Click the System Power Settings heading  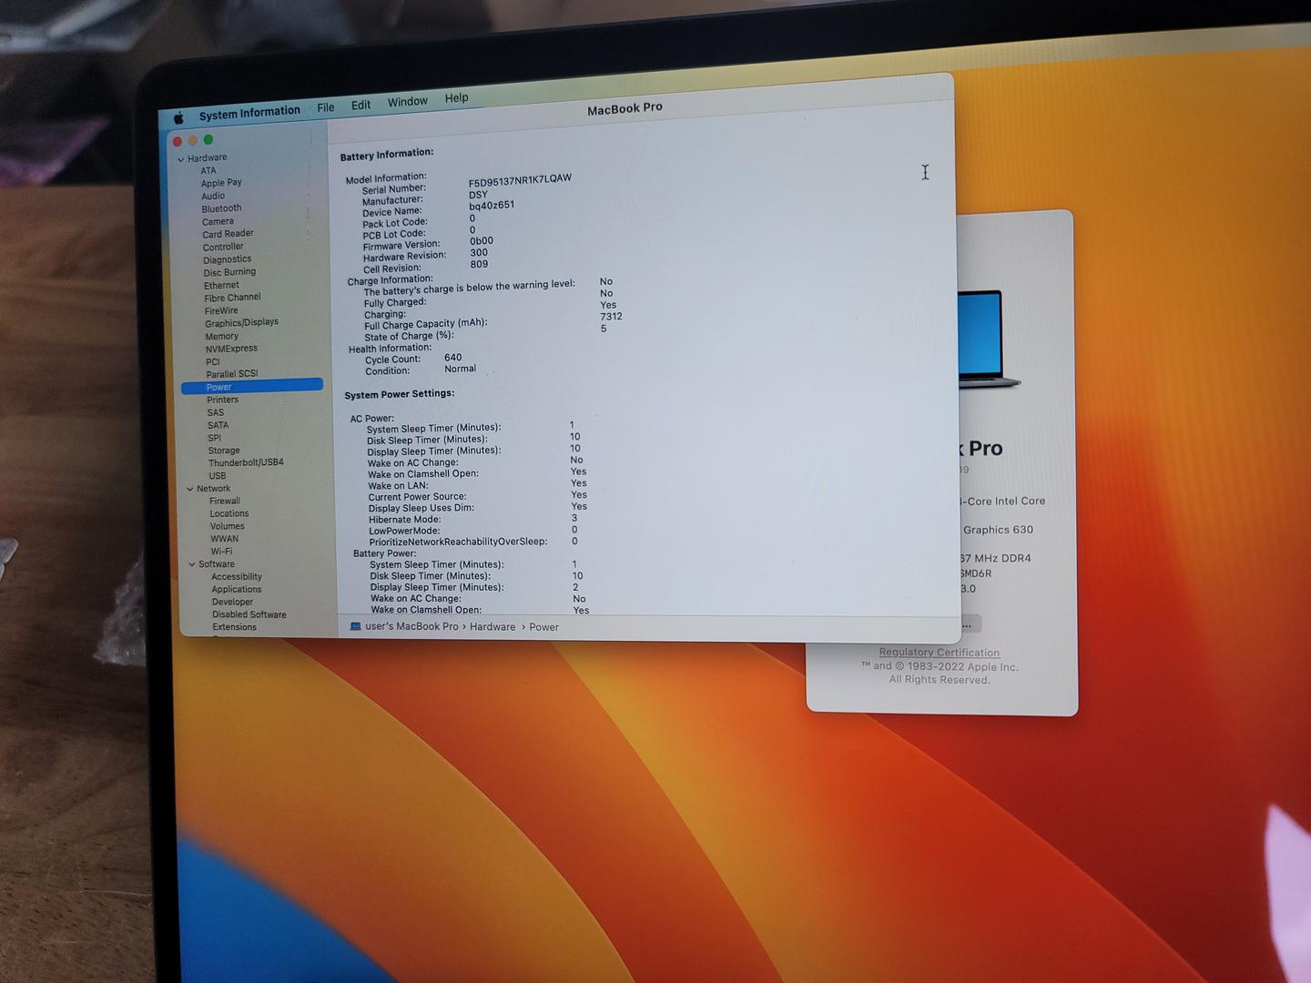tap(399, 394)
